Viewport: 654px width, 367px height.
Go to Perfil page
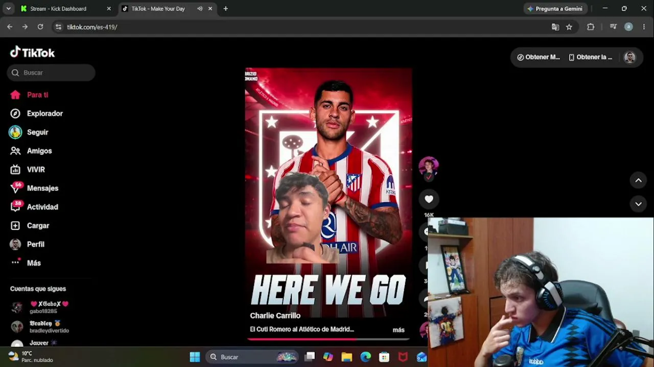click(27, 244)
